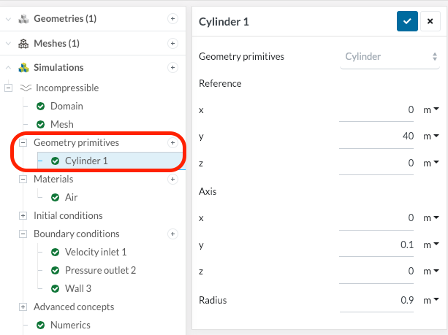Screen dimensions: 448x335
Task: Click the add Geometries plus icon
Action: (x=173, y=18)
